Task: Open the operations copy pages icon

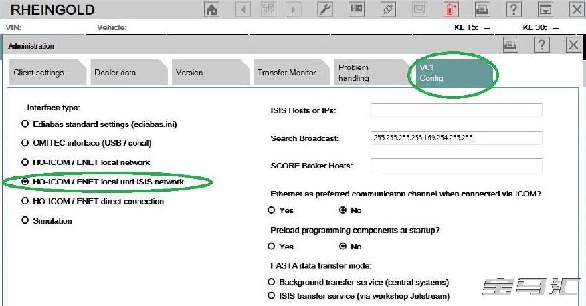Action: point(268,9)
